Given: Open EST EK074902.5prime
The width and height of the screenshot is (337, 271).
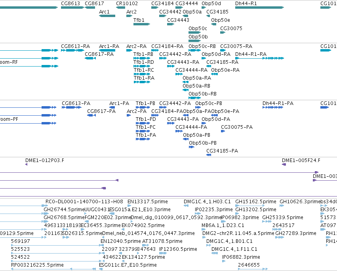Looking at the screenshot, I should [143, 225].
